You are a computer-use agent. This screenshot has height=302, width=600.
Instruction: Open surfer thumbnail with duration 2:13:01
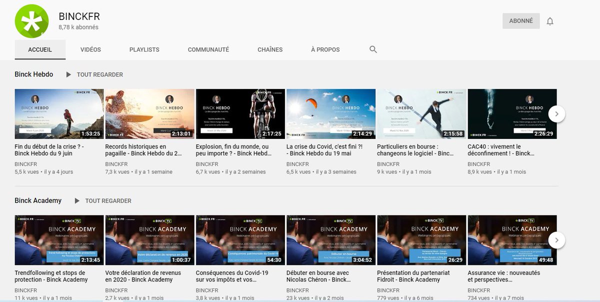click(150, 114)
